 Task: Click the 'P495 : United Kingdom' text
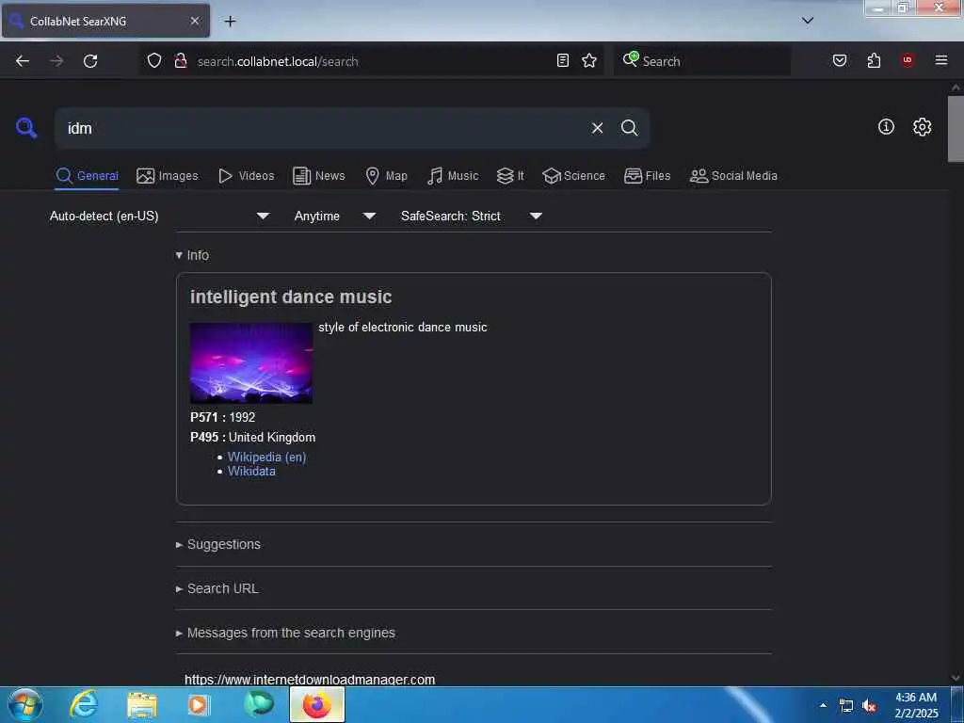click(x=252, y=437)
